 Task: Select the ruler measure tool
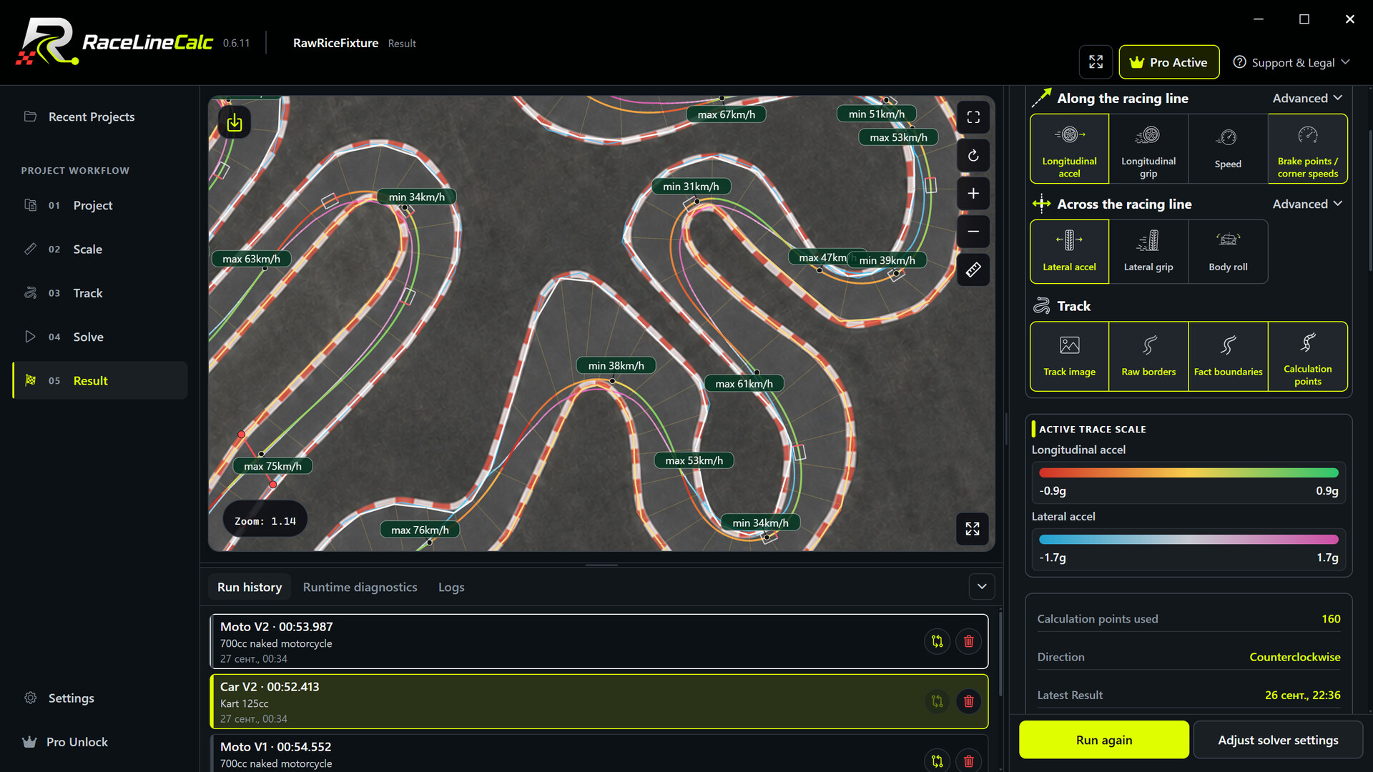click(973, 269)
